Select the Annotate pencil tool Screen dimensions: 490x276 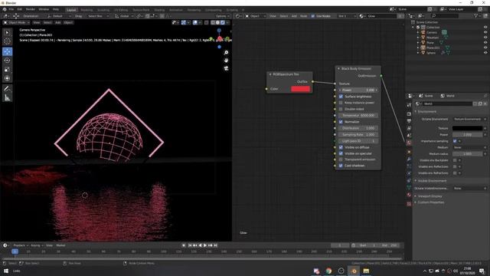click(x=8, y=89)
